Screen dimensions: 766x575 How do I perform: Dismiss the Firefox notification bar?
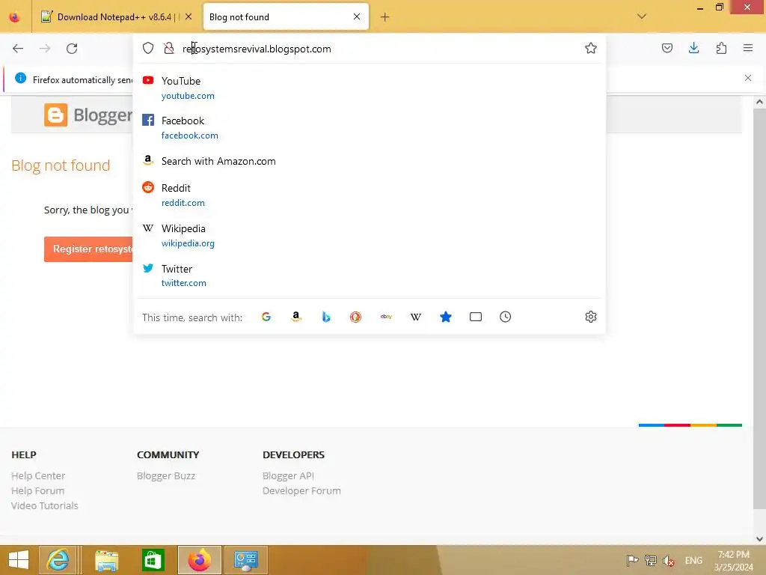[748, 78]
